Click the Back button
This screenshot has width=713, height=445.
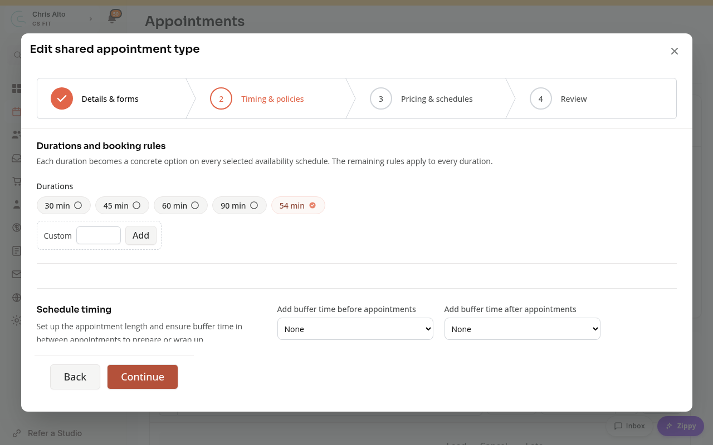[75, 377]
